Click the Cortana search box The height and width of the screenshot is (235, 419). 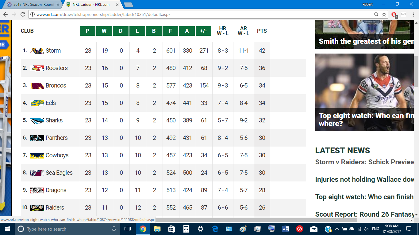(67, 229)
